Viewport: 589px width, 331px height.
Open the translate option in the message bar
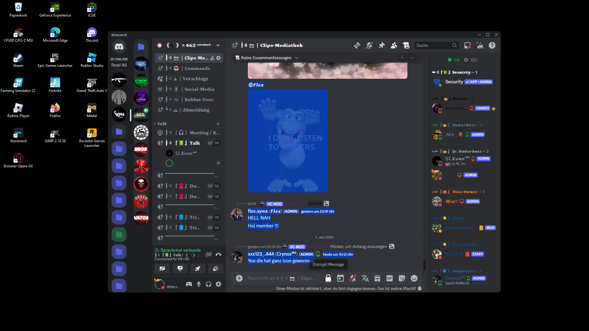click(x=365, y=278)
